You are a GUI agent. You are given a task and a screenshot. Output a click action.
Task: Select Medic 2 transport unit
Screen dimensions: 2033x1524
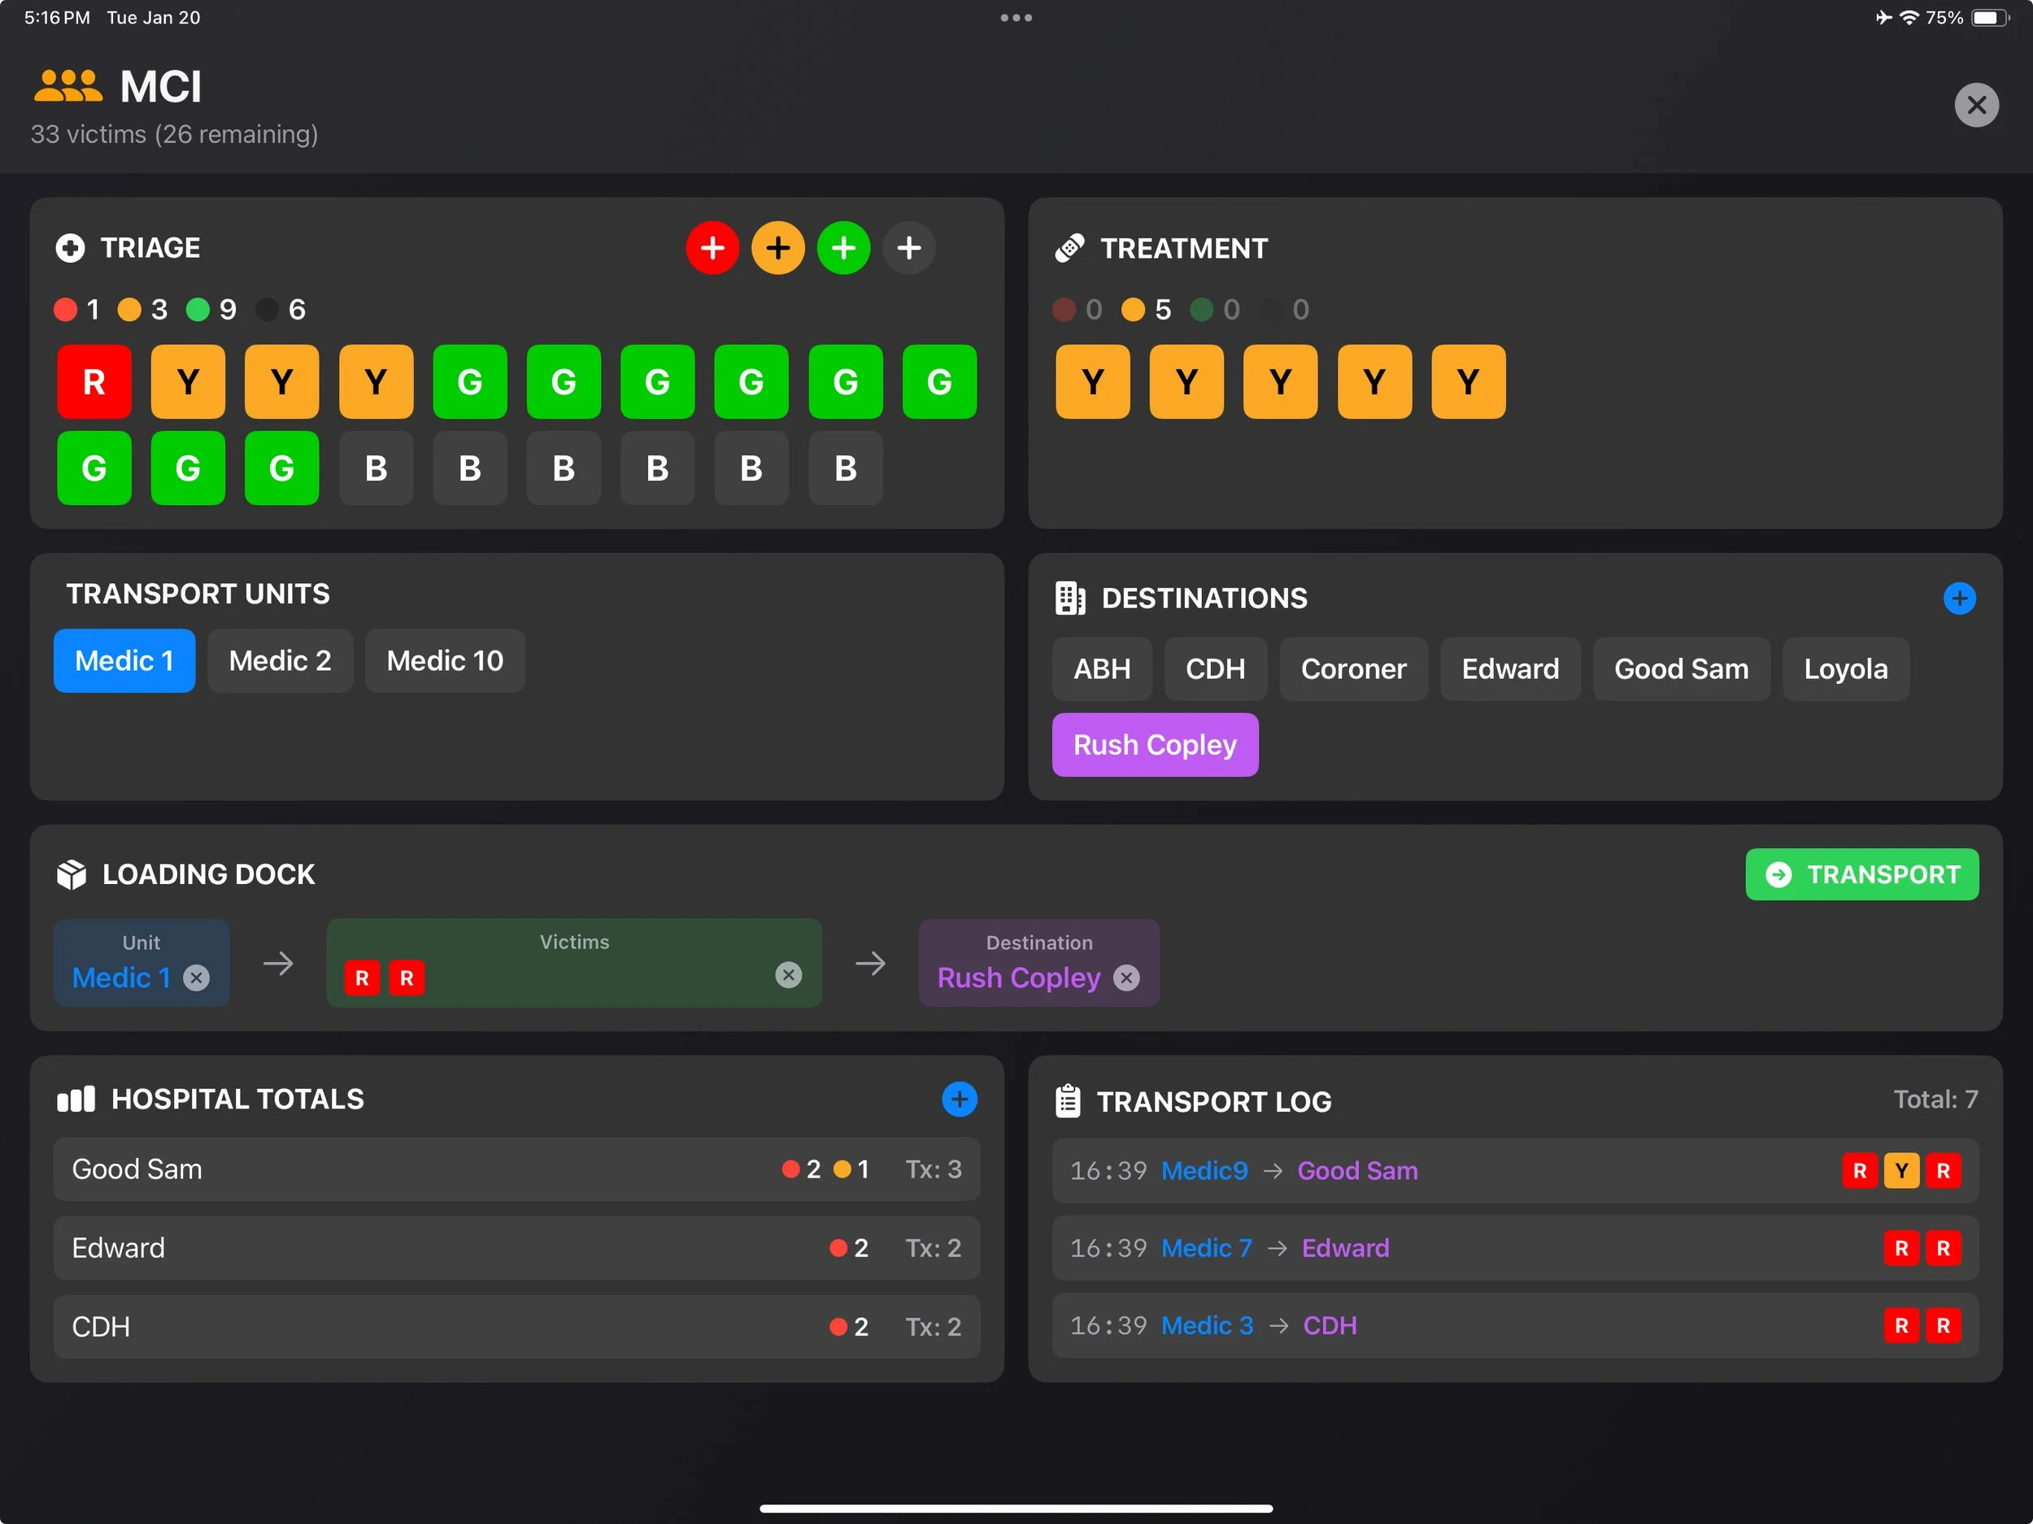coord(280,660)
